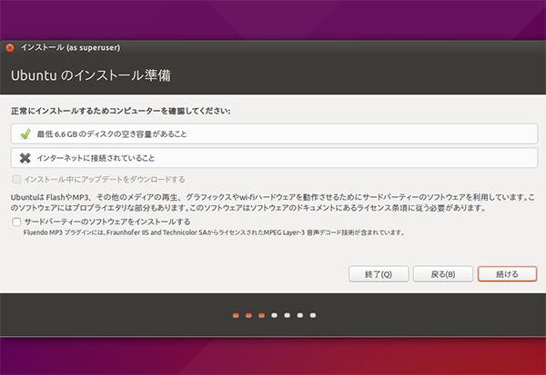546x375 pixels.
Task: Click the paragraph describing third-party software for Flash and MP3
Action: (x=273, y=202)
